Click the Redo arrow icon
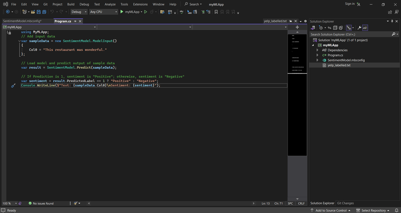This screenshot has width=401, height=213. click(61, 12)
